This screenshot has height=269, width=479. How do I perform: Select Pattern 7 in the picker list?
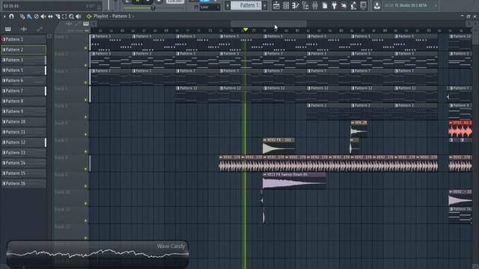23,91
